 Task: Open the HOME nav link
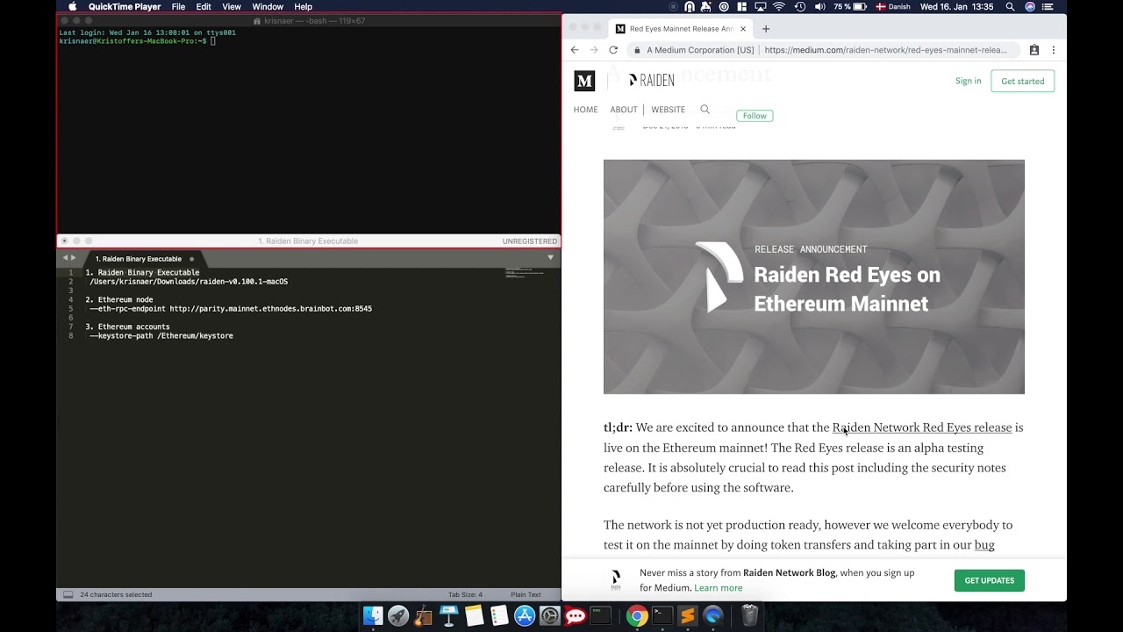click(x=585, y=110)
